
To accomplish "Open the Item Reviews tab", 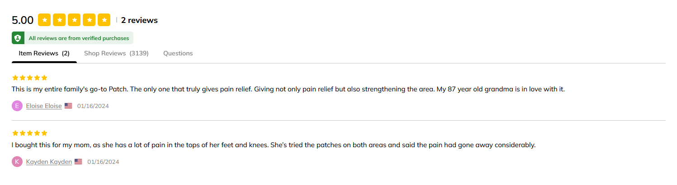I will coord(44,53).
